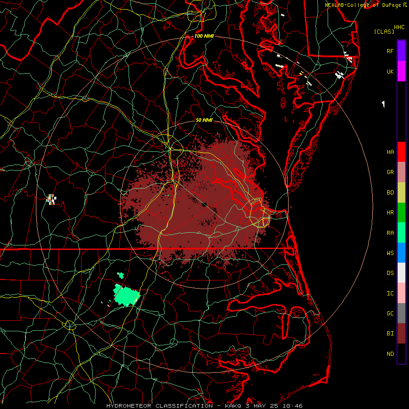Click the HR legend label
Image resolution: width=409 pixels, height=409 pixels.
tap(390, 213)
